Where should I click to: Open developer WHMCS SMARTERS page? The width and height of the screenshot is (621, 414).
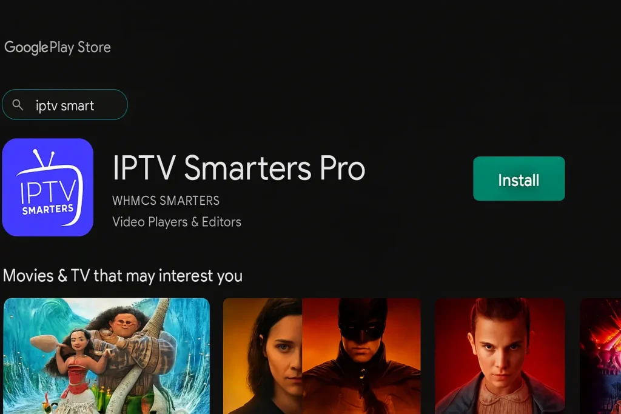166,201
